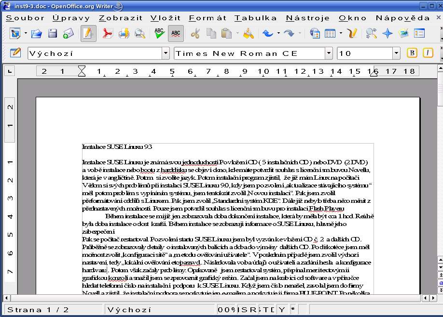Toggle Italic formatting

[x=428, y=53]
